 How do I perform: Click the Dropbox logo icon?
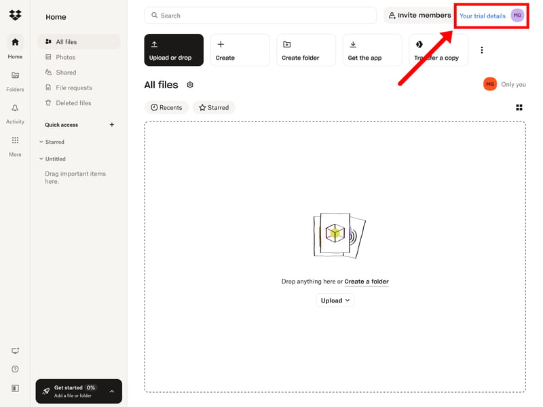tap(15, 16)
